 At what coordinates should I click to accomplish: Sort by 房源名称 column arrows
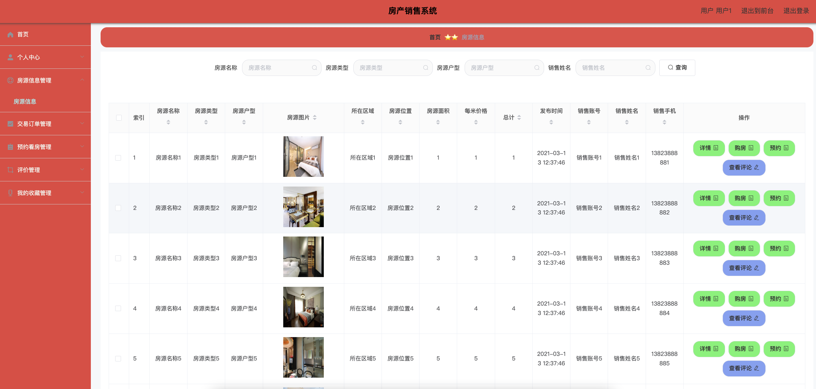tap(168, 122)
